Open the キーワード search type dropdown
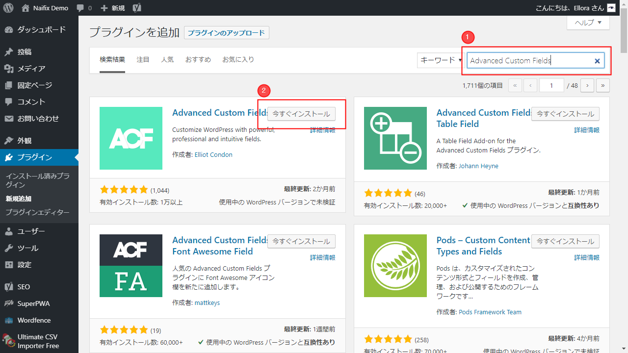Image resolution: width=628 pixels, height=353 pixels. click(440, 60)
